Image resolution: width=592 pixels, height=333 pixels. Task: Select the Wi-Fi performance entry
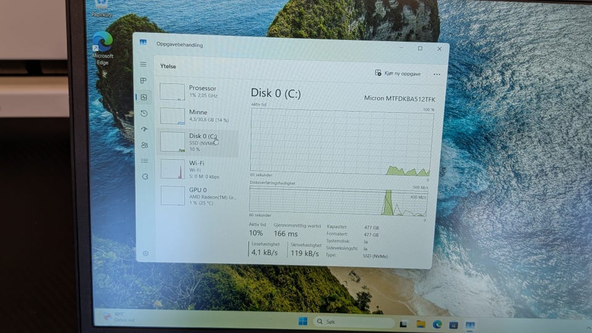[199, 169]
